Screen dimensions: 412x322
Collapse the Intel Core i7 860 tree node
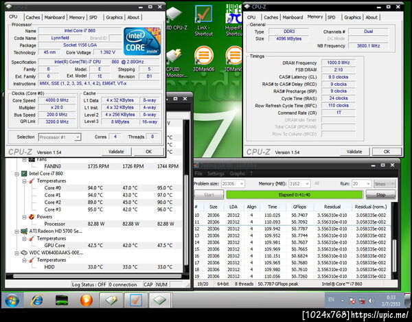(x=16, y=174)
